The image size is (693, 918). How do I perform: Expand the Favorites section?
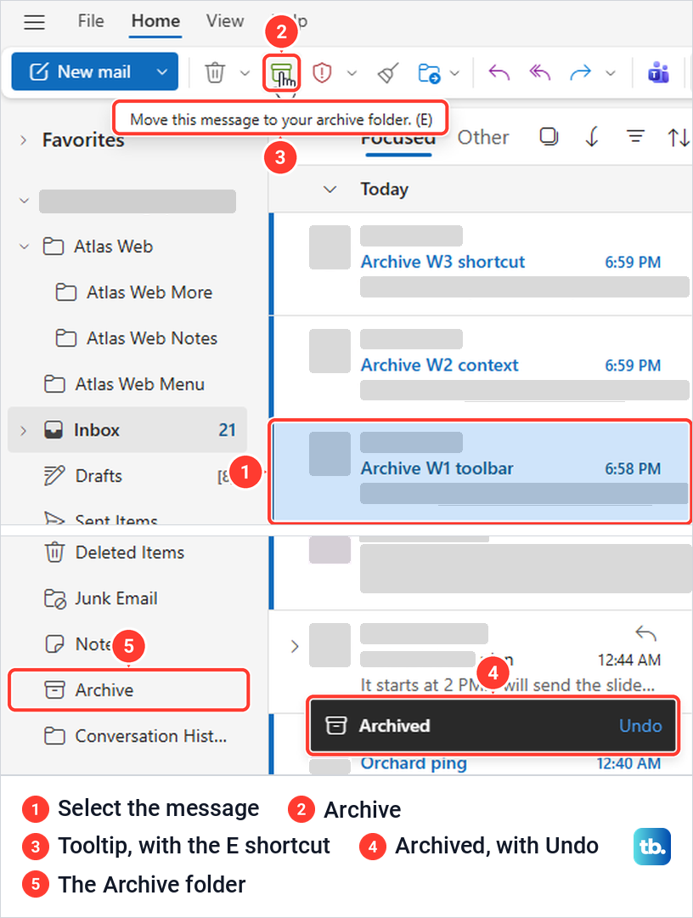coord(24,140)
